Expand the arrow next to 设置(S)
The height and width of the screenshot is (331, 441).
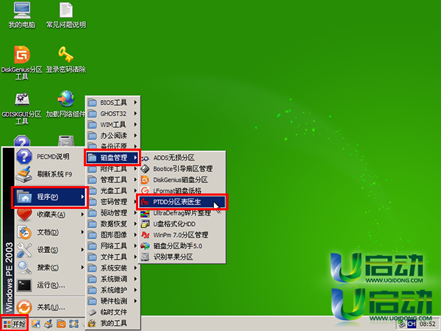82,249
